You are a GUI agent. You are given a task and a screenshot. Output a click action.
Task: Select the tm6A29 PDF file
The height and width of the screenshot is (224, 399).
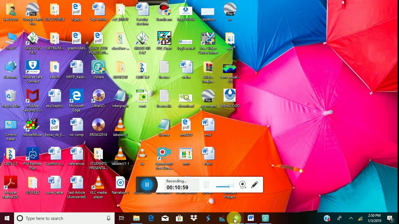click(186, 128)
